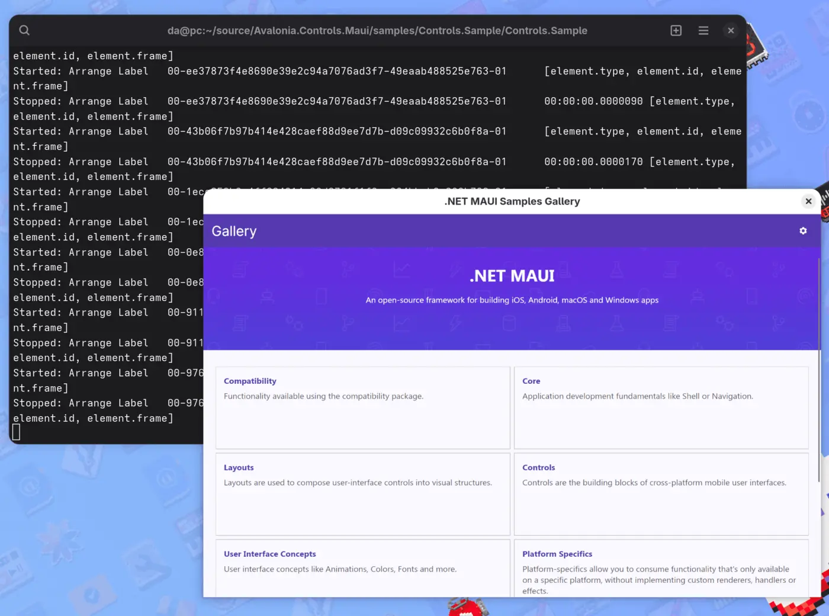This screenshot has height=616, width=829.
Task: Open the terminal hamburger menu
Action: pos(703,30)
